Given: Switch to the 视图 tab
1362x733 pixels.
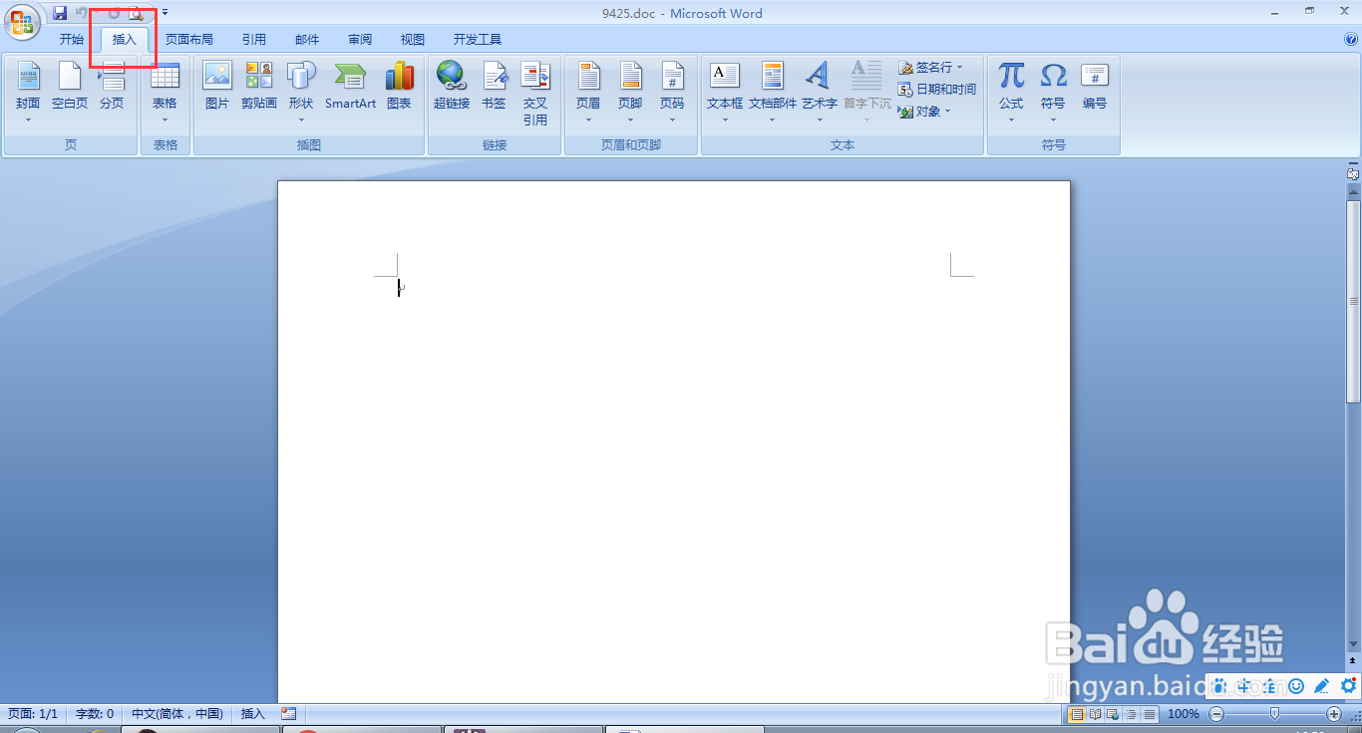Looking at the screenshot, I should point(413,40).
